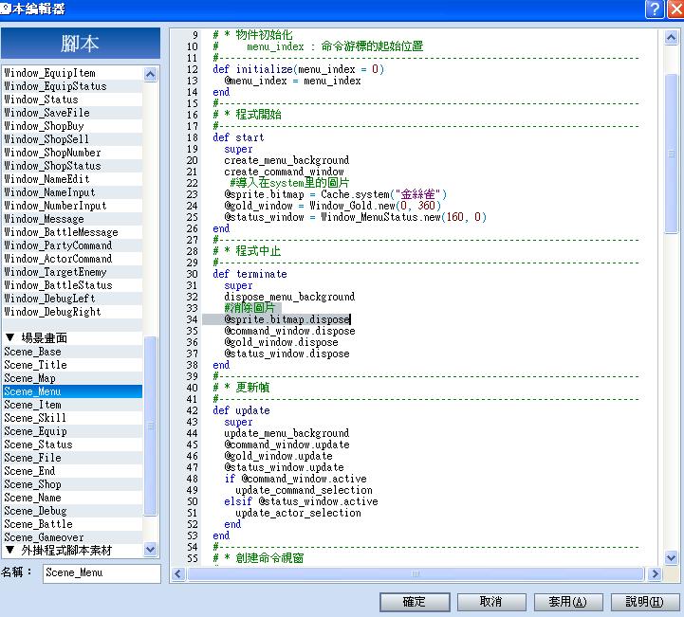Viewport: 684px width, 617px height.
Task: Click the script list scroll up arrow
Action: tap(151, 75)
